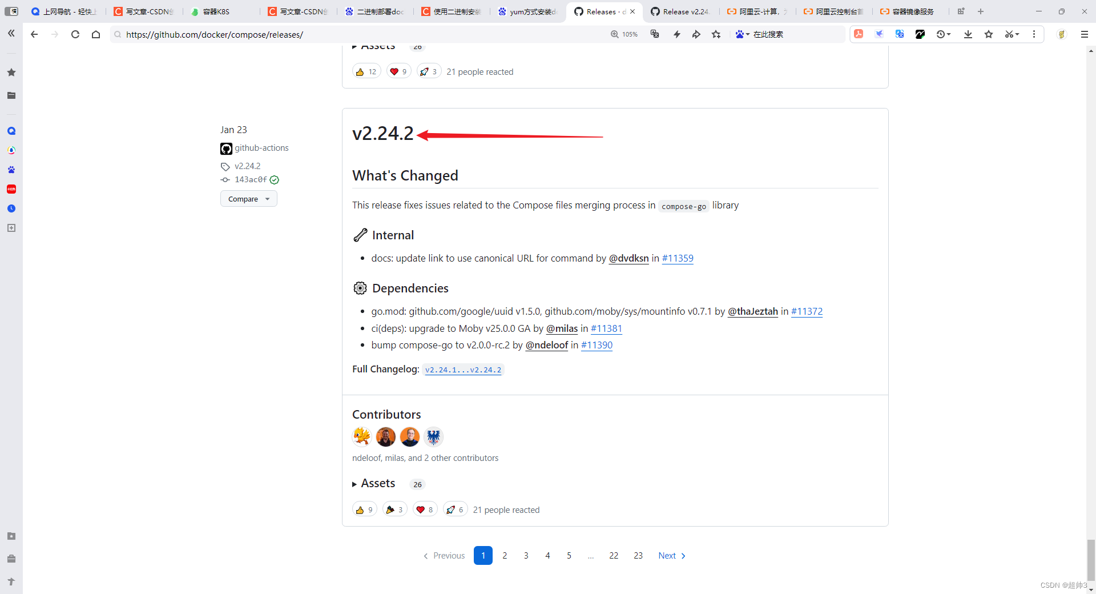Go back to the previous page
Image resolution: width=1096 pixels, height=594 pixels.
coord(34,34)
